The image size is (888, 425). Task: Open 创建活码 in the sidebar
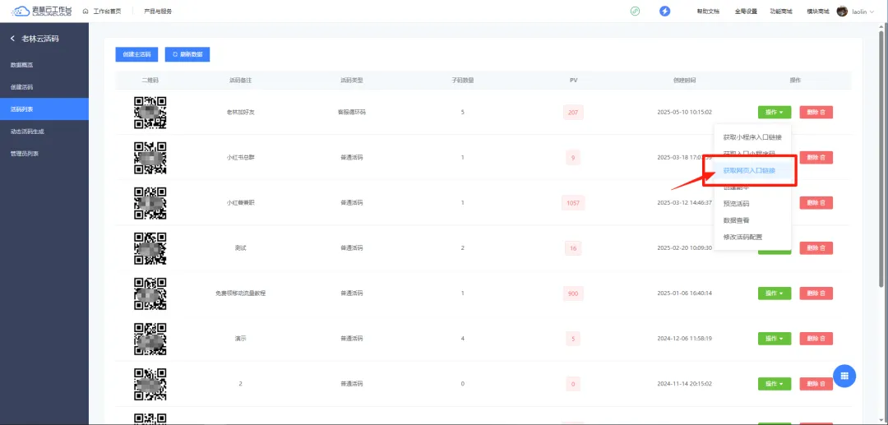click(x=44, y=87)
